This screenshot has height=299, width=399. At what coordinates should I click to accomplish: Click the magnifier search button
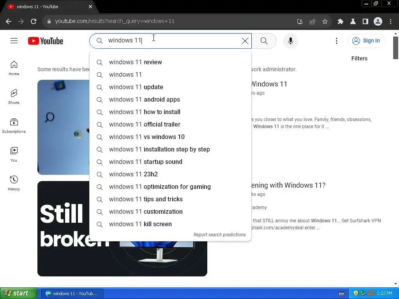264,40
